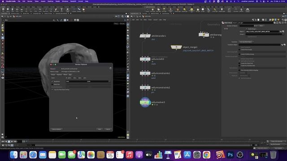Enable Pack Geometry Before Merging checkbox

pos(239,70)
